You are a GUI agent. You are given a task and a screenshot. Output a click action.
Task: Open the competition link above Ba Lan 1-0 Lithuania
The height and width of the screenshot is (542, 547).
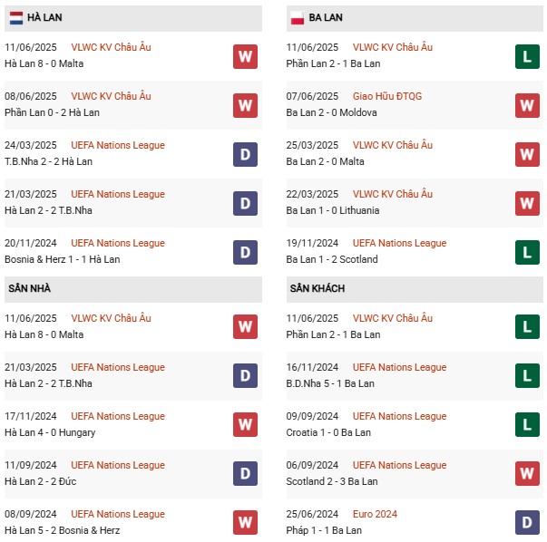click(392, 194)
